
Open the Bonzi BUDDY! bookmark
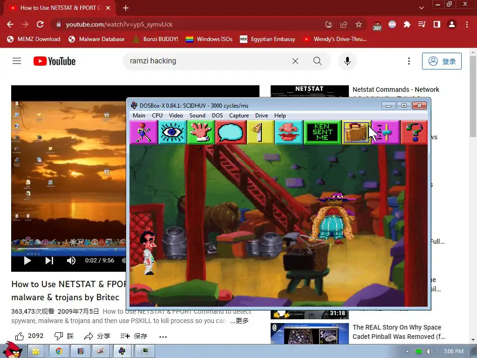tap(156, 39)
